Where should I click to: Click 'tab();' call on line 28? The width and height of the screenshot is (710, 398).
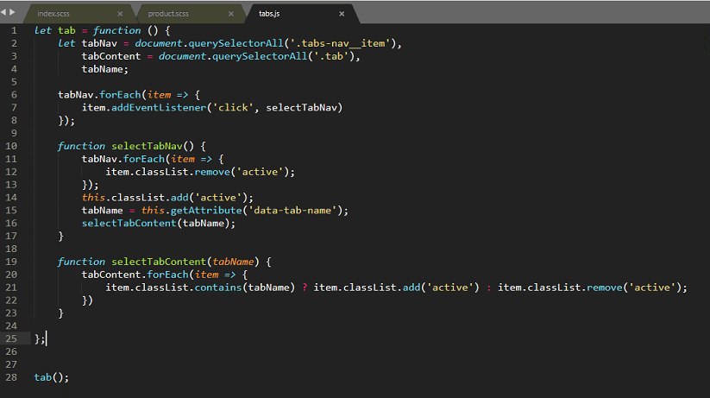pyautogui.click(x=52, y=377)
